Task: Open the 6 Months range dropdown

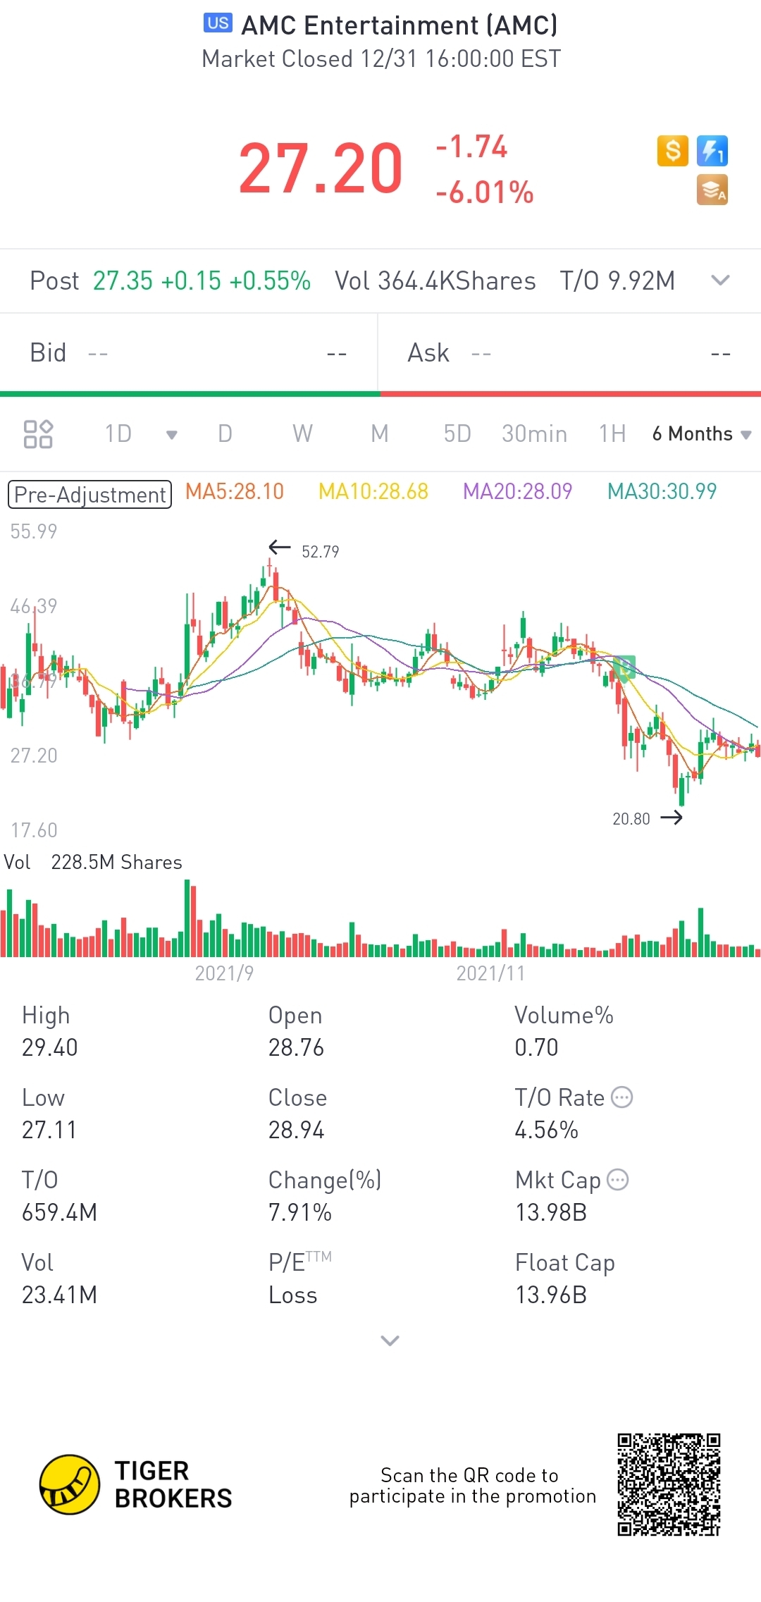Action: [x=701, y=434]
